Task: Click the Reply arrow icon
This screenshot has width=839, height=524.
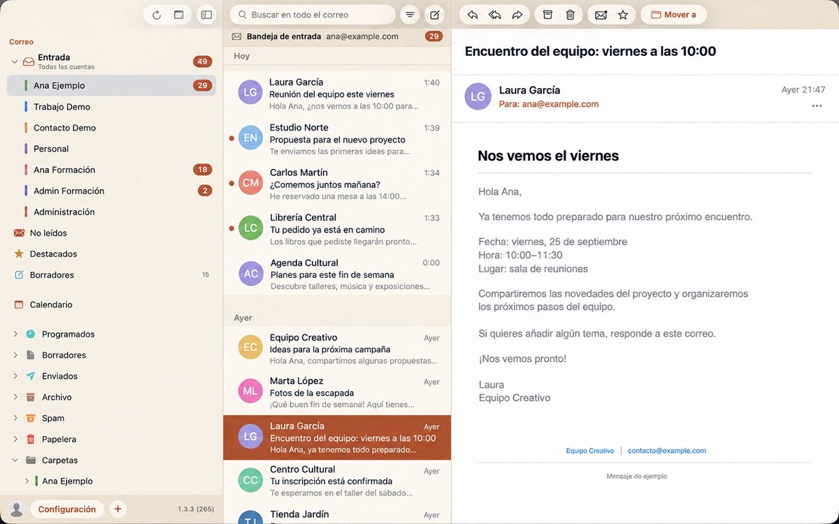Action: 473,15
